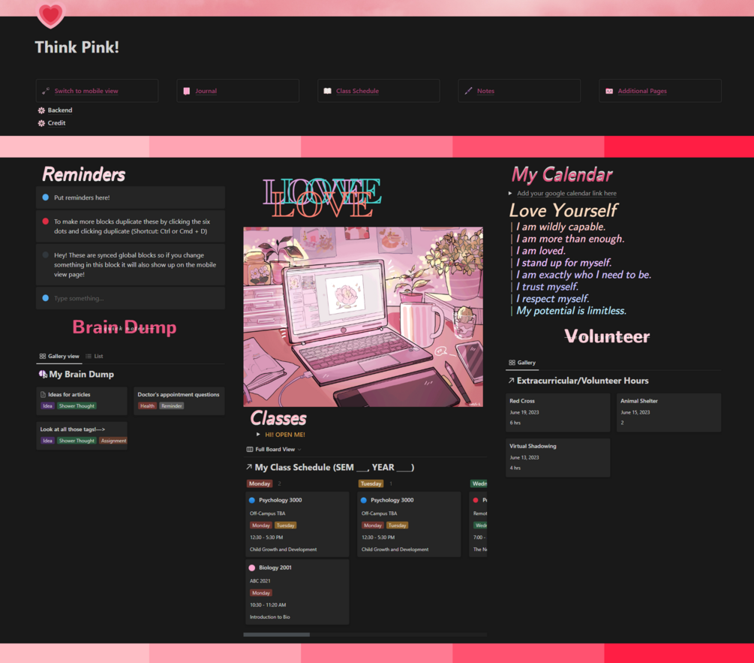Click the blue dot on Monday's Psychology 3000

tap(252, 500)
